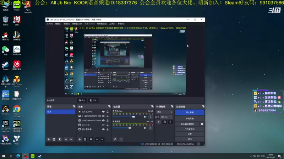
Task: Open KOOK desktop shortcut
Action: (17, 6)
